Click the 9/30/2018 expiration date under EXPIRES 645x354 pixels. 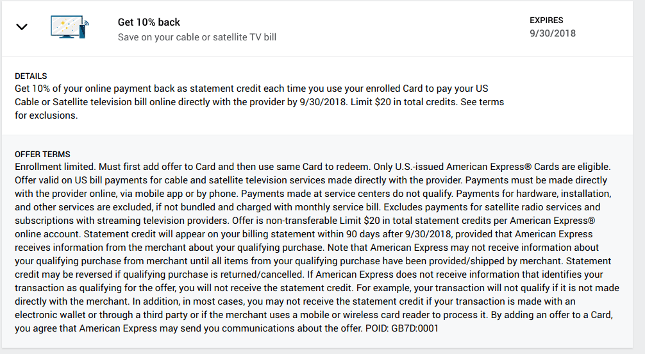[553, 33]
